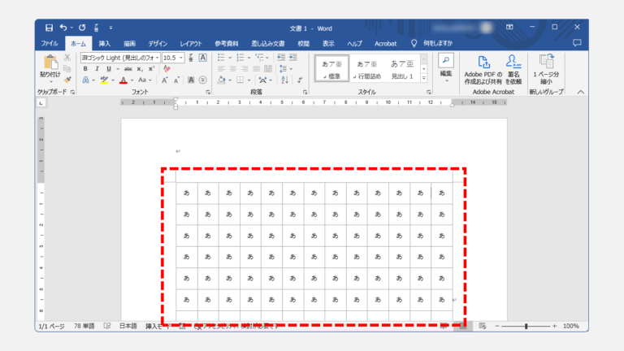Image resolution: width=624 pixels, height=351 pixels.
Task: Apply bulleted list
Action: (x=221, y=58)
